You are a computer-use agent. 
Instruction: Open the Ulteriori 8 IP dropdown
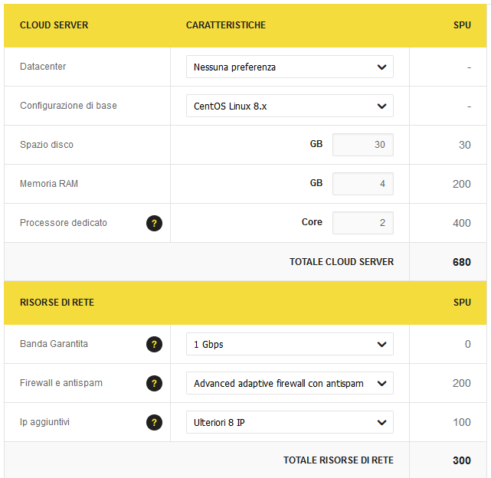click(290, 423)
